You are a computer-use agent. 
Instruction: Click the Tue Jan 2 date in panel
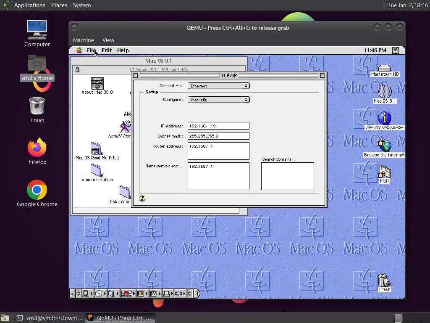point(407,5)
